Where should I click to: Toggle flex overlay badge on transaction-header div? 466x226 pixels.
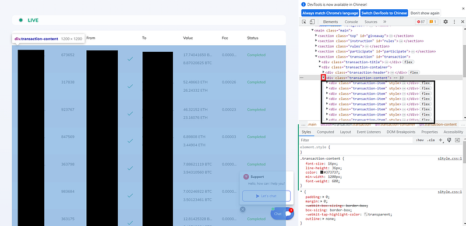click(x=414, y=73)
